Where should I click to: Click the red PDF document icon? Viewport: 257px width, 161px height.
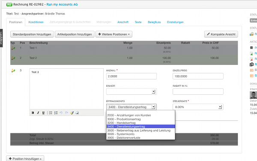pos(251,59)
